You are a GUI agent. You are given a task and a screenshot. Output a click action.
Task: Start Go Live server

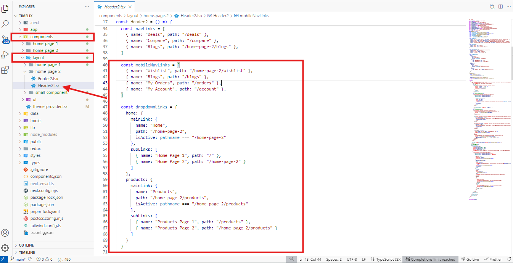(x=470, y=260)
